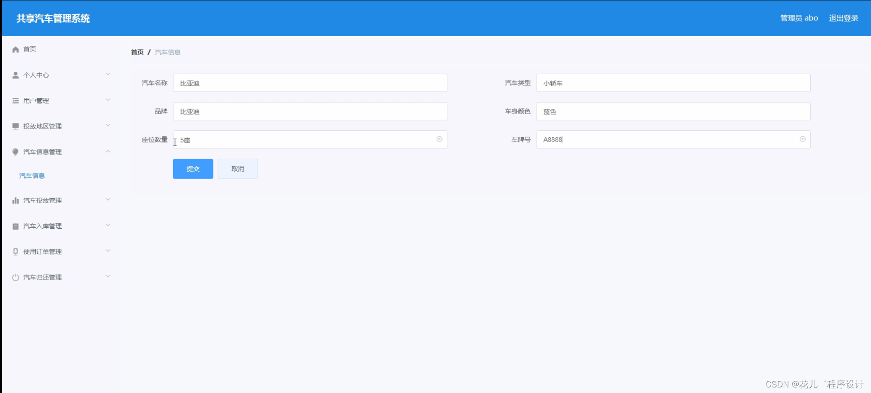Select the 汽车信息 submenu item
871x393 pixels.
point(32,176)
